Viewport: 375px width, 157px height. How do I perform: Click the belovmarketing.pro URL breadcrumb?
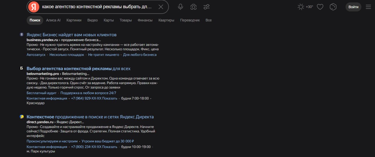point(58,74)
